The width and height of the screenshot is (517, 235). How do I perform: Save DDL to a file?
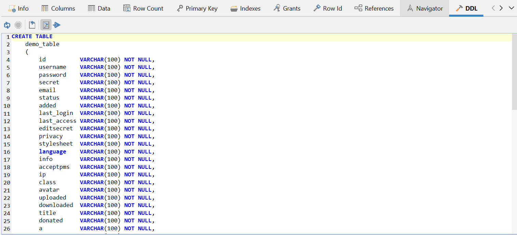(32, 25)
